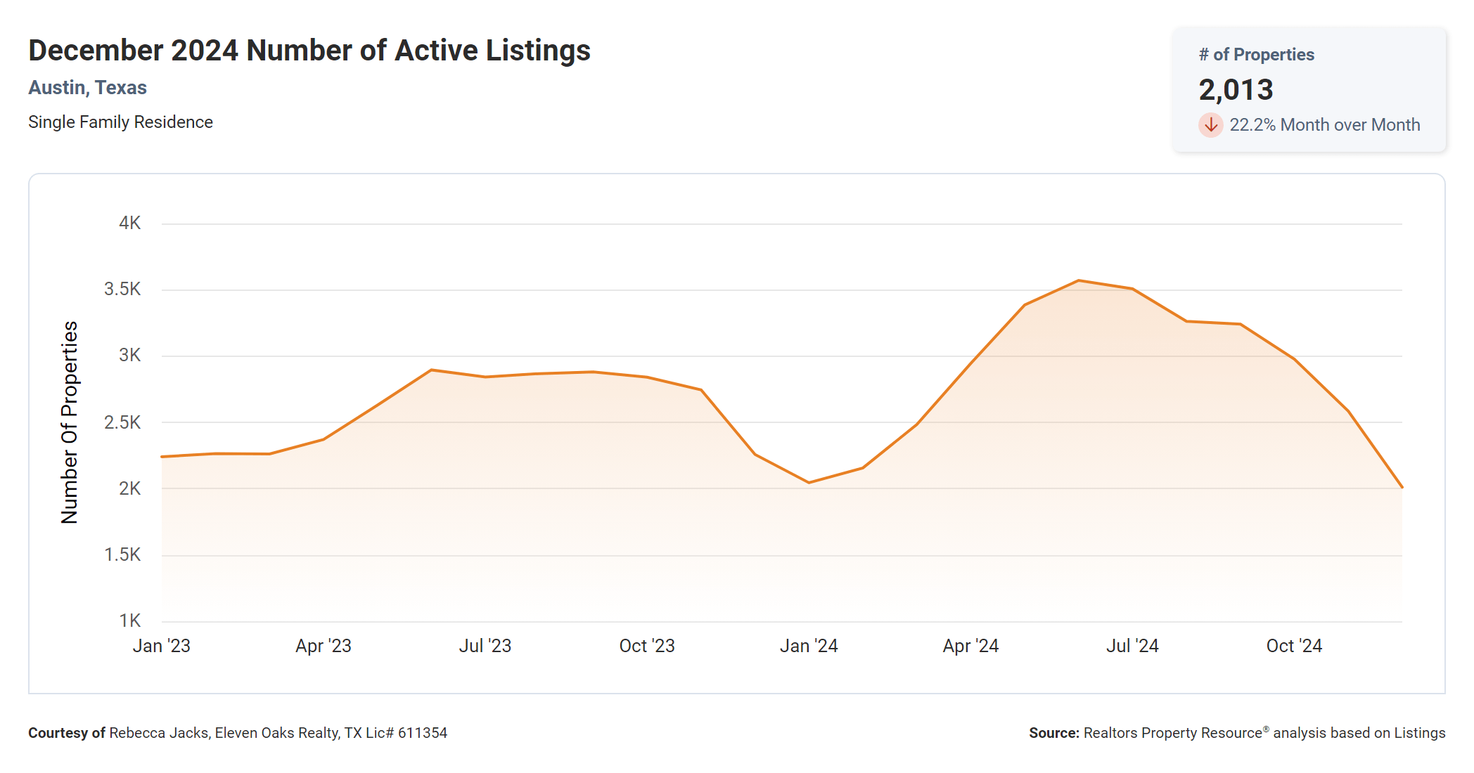
Task: Click the Jan '24 x-axis label
Action: pos(809,646)
